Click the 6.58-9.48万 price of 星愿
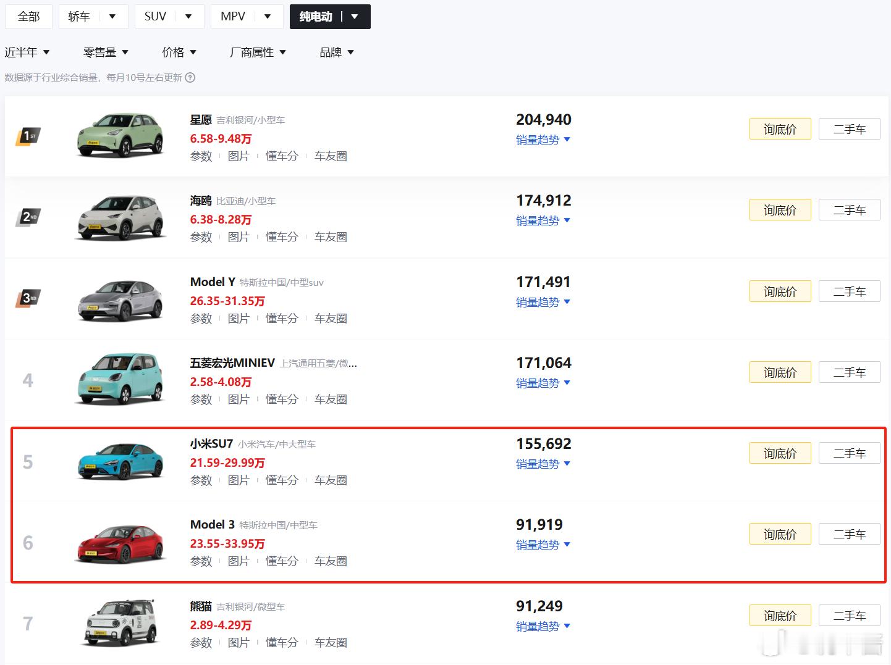The width and height of the screenshot is (891, 665). point(221,138)
